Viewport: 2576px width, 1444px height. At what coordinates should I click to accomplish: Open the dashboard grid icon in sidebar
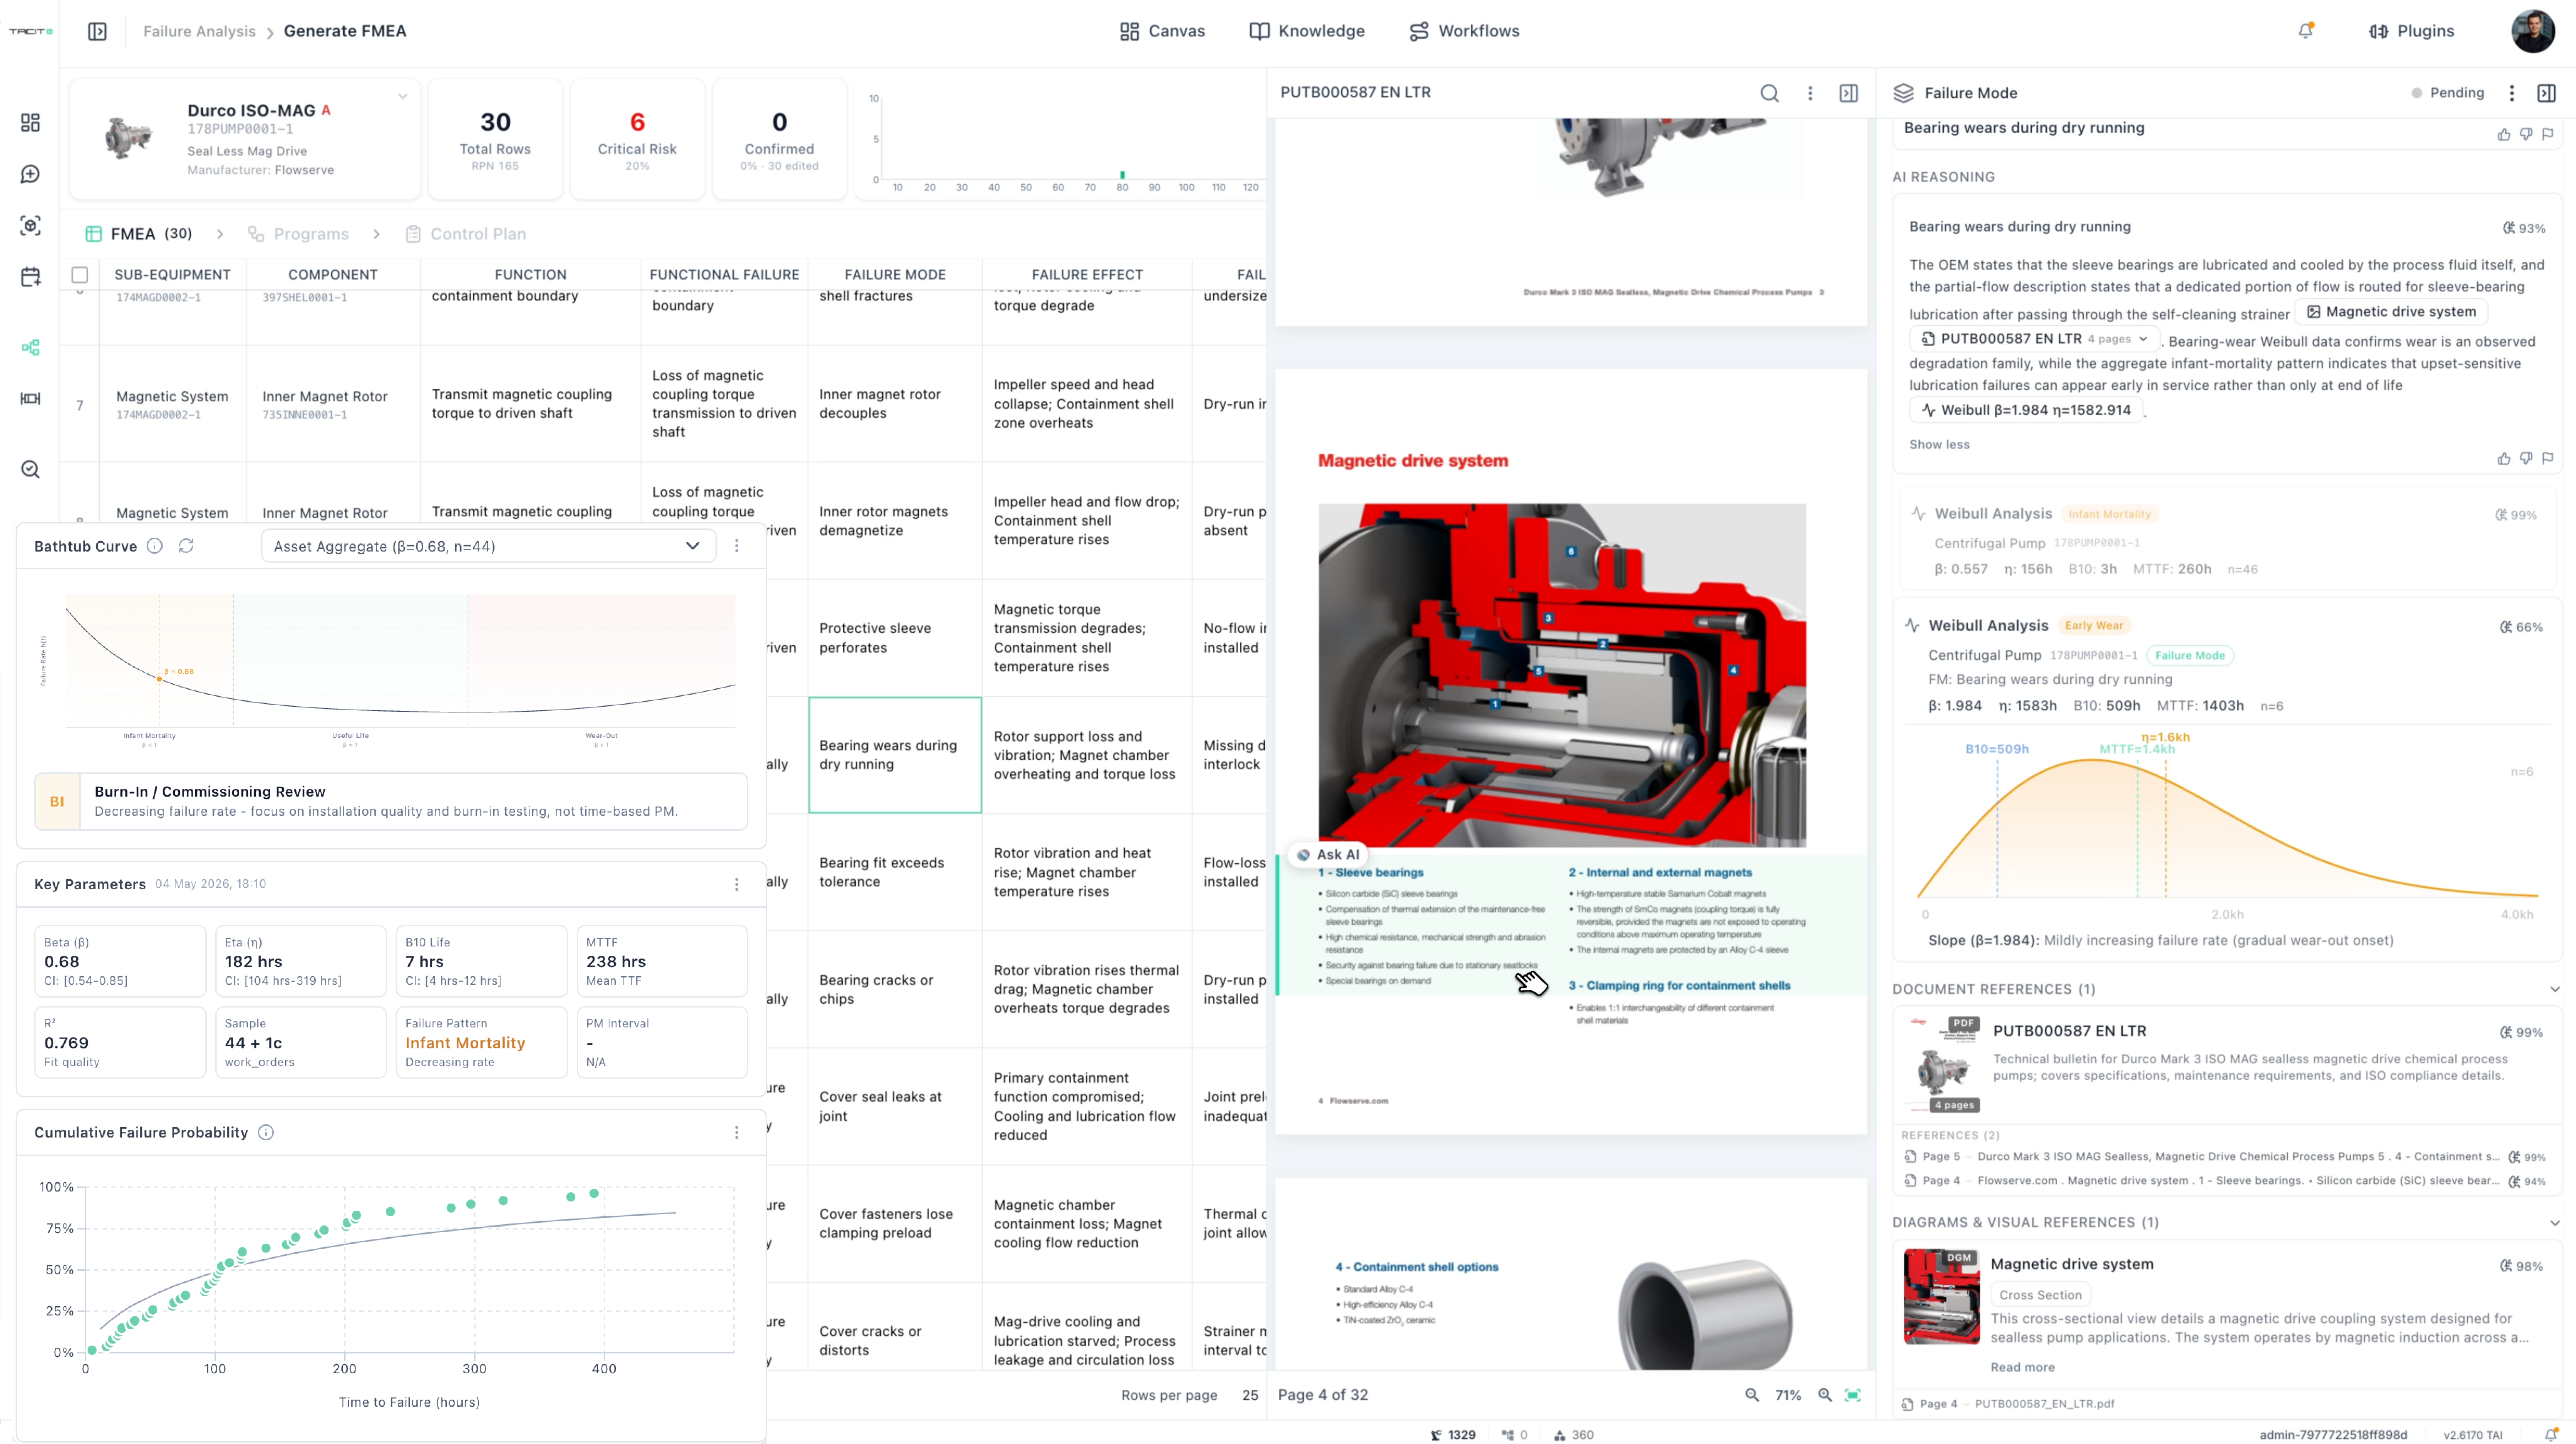[30, 122]
